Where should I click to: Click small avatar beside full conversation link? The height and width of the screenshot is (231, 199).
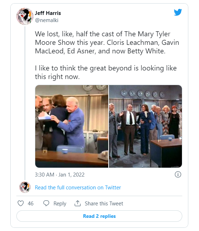25,187
